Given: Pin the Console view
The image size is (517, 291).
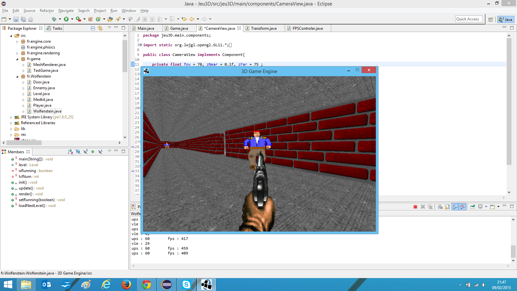Looking at the screenshot, I should tap(473, 207).
